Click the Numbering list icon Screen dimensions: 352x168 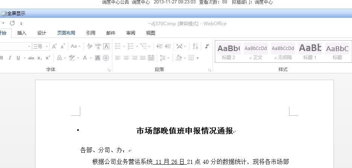click(131, 46)
